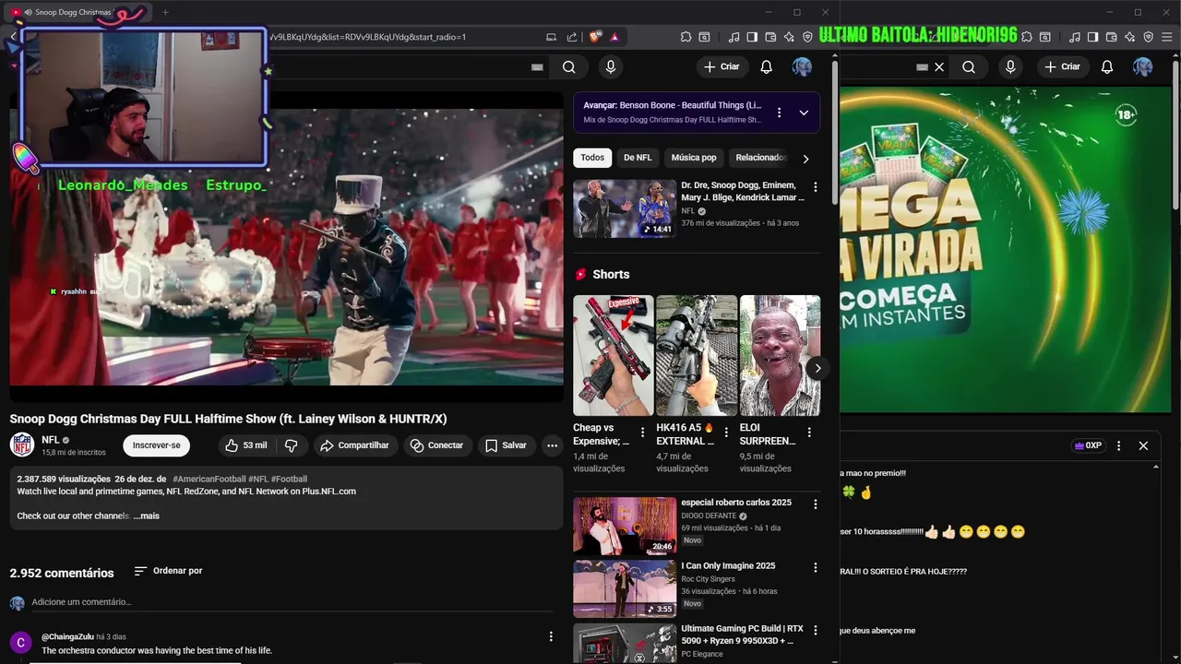Image resolution: width=1181 pixels, height=664 pixels.
Task: Open options for I Can Only Imagine 2025
Action: tap(815, 567)
